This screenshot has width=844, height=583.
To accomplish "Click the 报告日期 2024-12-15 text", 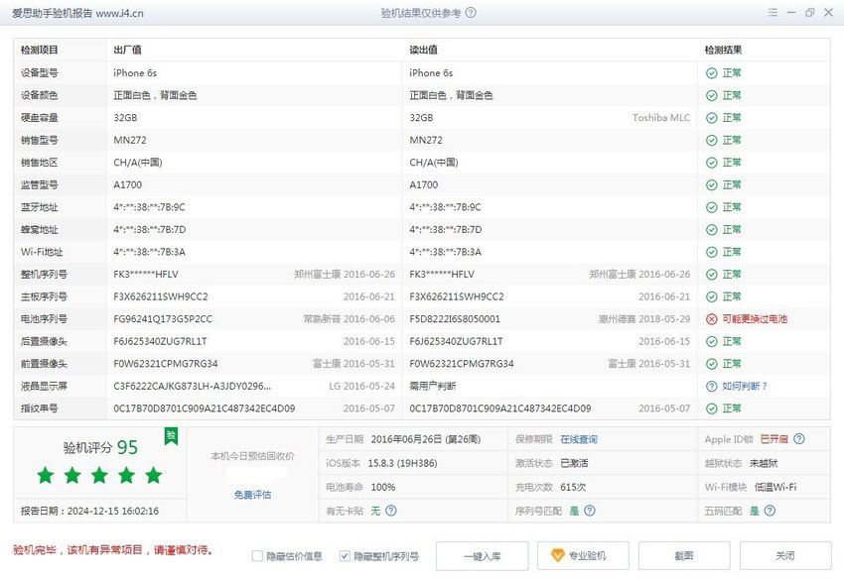I will (90, 511).
